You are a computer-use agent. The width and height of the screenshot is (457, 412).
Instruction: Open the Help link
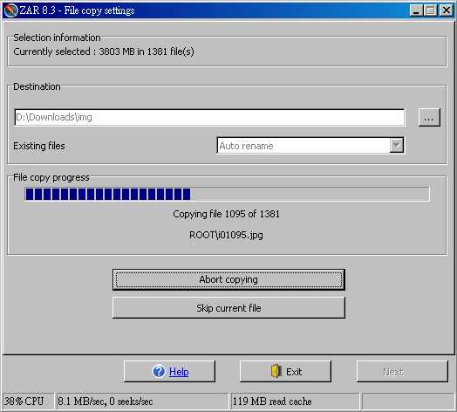[179, 372]
